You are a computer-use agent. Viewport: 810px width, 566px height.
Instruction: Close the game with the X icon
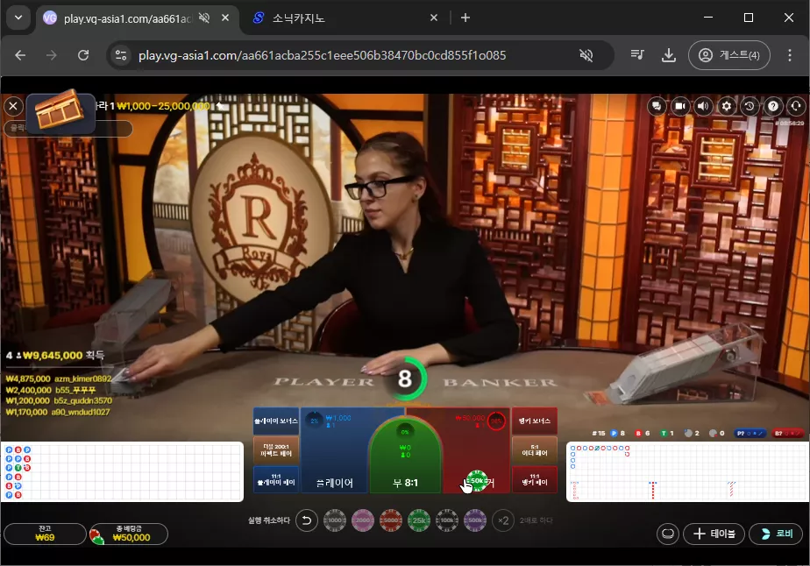click(x=13, y=106)
